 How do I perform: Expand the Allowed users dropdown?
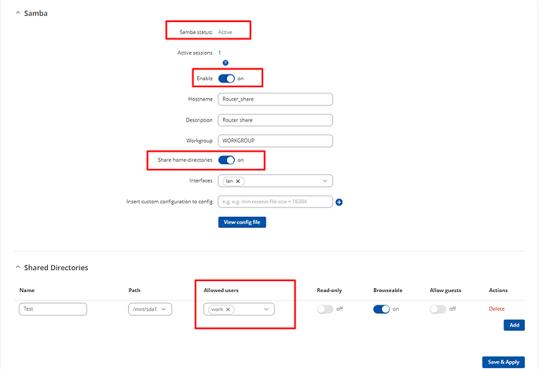[x=266, y=309]
